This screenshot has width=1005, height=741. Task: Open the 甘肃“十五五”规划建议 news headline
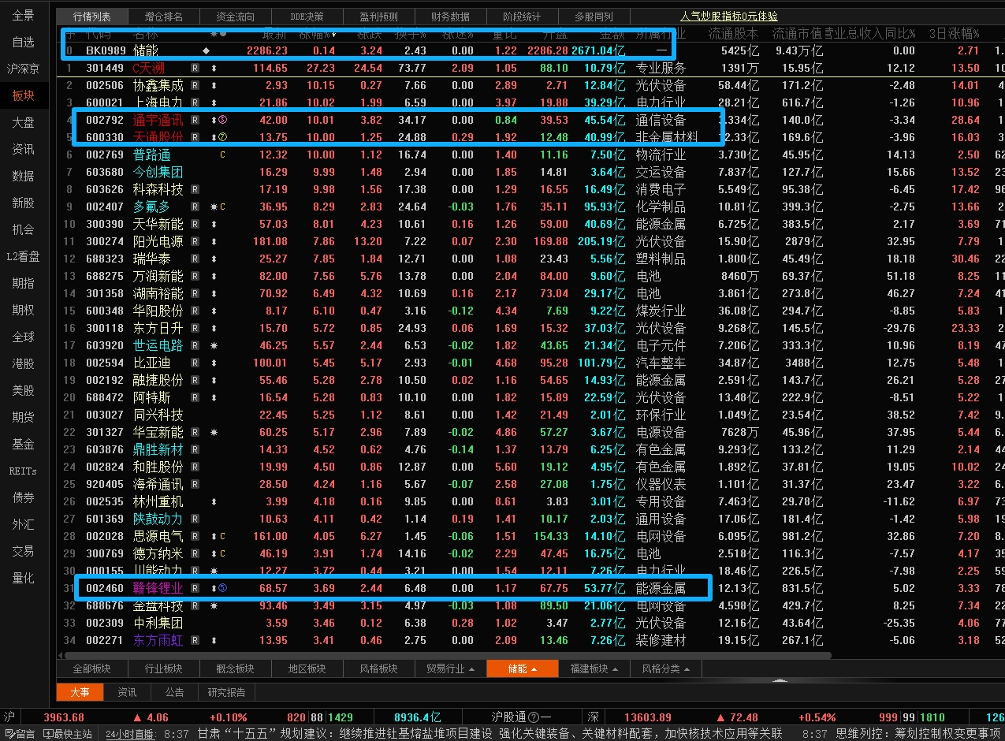pyautogui.click(x=490, y=734)
